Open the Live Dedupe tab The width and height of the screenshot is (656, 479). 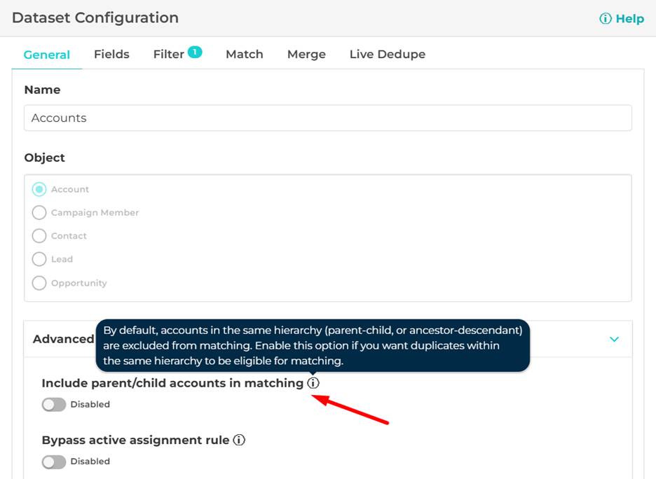[x=387, y=54]
